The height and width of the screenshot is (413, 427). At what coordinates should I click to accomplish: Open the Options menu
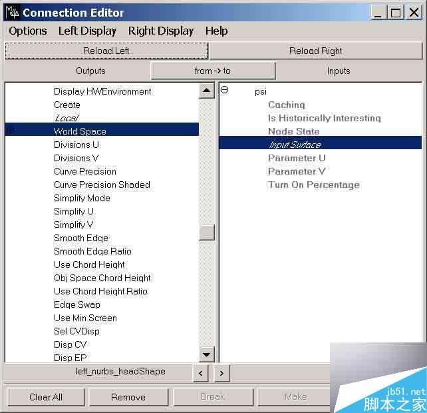28,31
